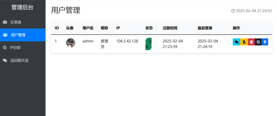277x116 pixels.
Task: Click the chat bubbles icon beside 返回聊天室
Action: click(x=5, y=60)
